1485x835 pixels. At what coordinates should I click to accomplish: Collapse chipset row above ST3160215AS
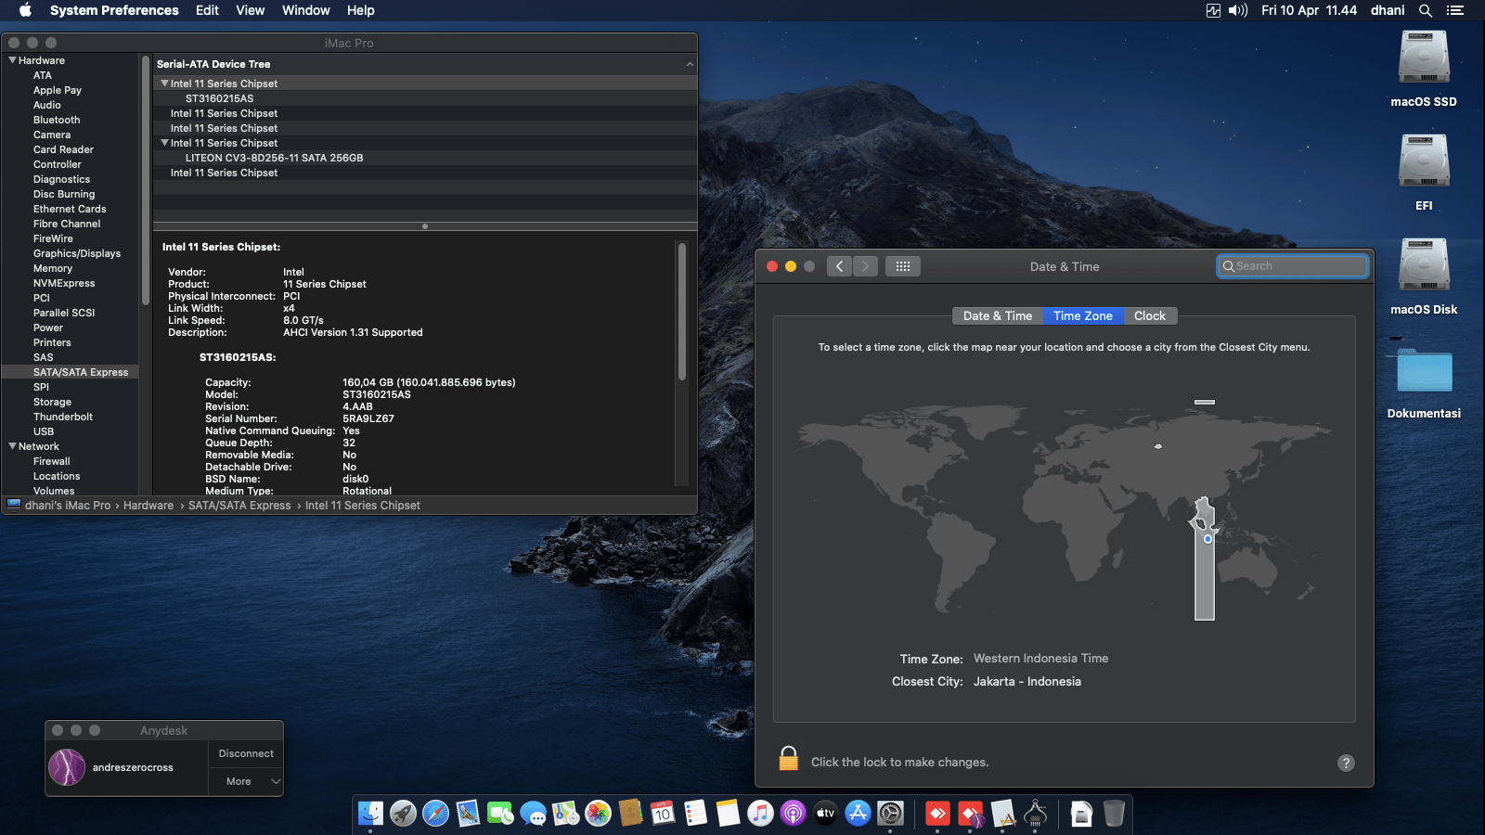(164, 83)
